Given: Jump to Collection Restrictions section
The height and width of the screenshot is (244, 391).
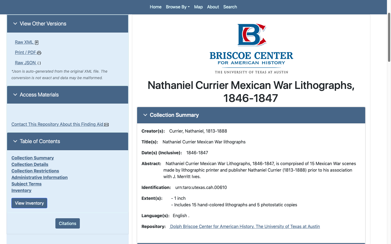Looking at the screenshot, I should click(35, 171).
